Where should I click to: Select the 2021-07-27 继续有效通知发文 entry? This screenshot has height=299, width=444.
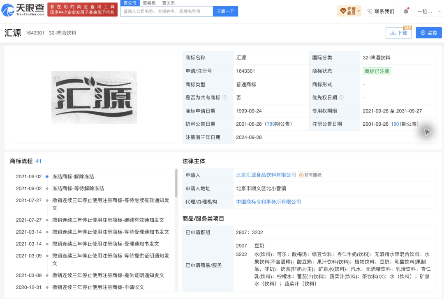[108, 220]
